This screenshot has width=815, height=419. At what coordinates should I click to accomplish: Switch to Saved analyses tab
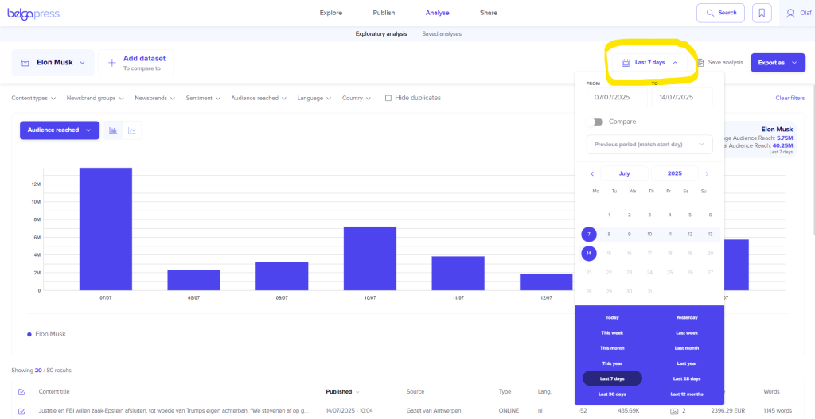(x=441, y=33)
